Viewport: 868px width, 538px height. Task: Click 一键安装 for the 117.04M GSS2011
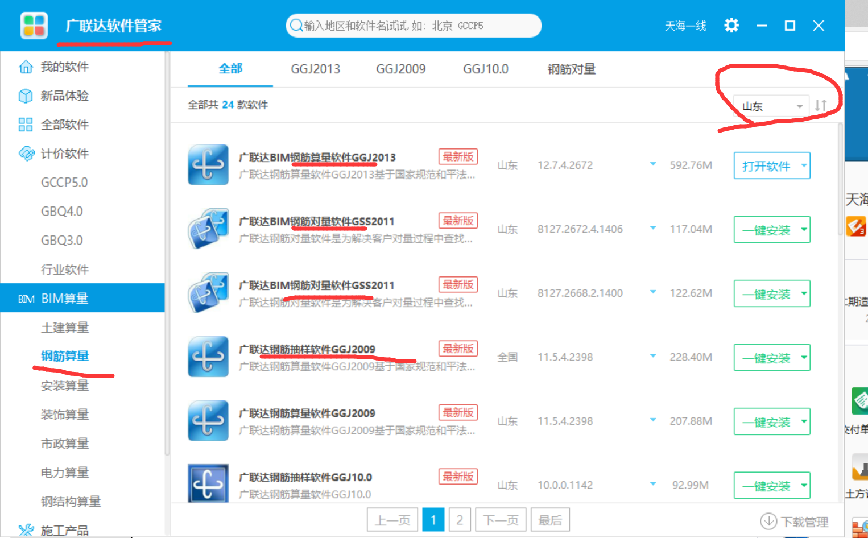(x=766, y=230)
